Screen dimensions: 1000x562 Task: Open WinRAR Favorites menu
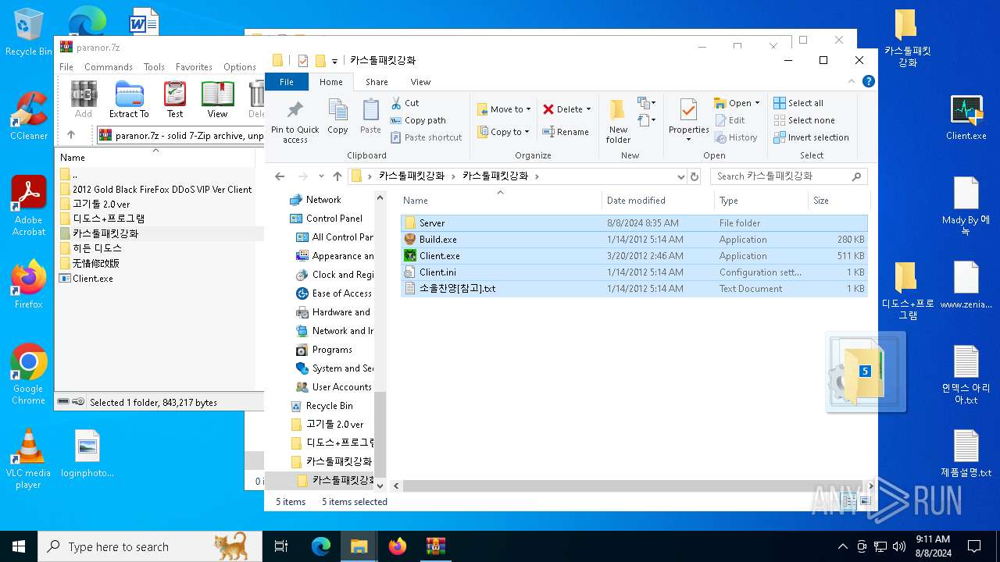(194, 67)
